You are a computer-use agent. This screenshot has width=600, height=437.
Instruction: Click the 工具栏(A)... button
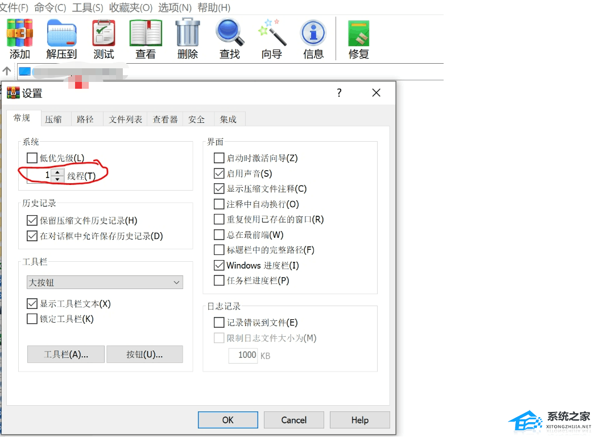point(66,354)
